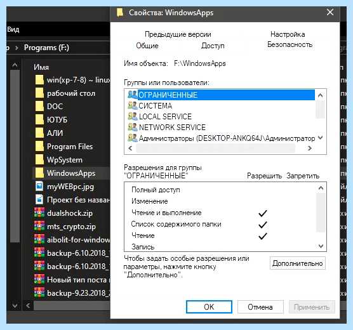The height and width of the screenshot is (330, 353).
Task: Select the Администраторы (DESKTOP-ANKQ64J) entry
Action: (x=227, y=138)
